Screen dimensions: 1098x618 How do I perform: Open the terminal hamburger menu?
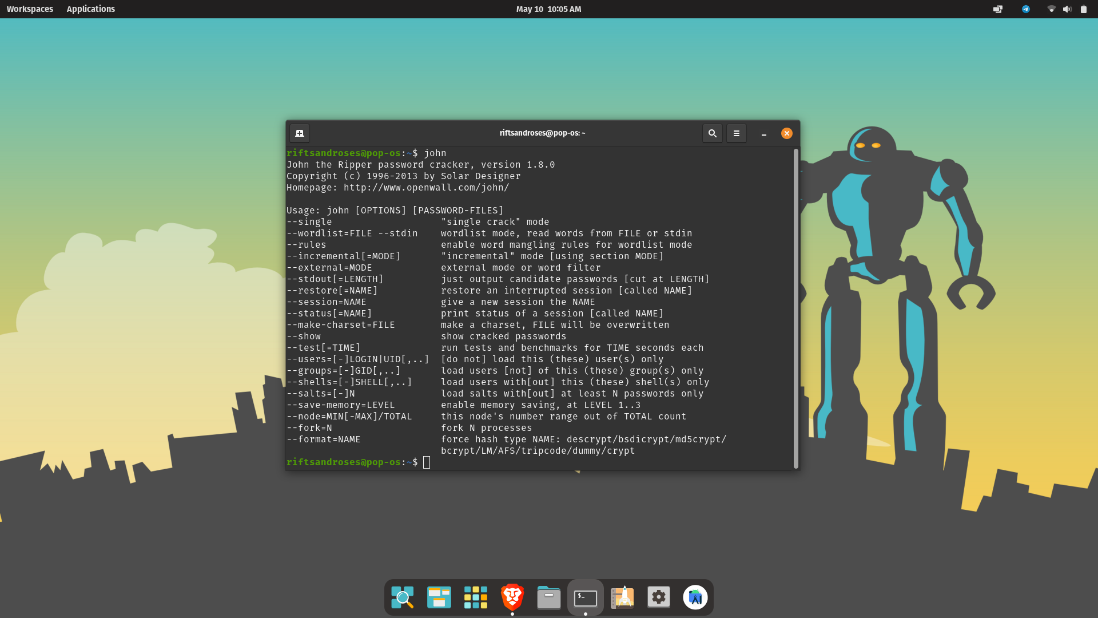click(x=737, y=133)
